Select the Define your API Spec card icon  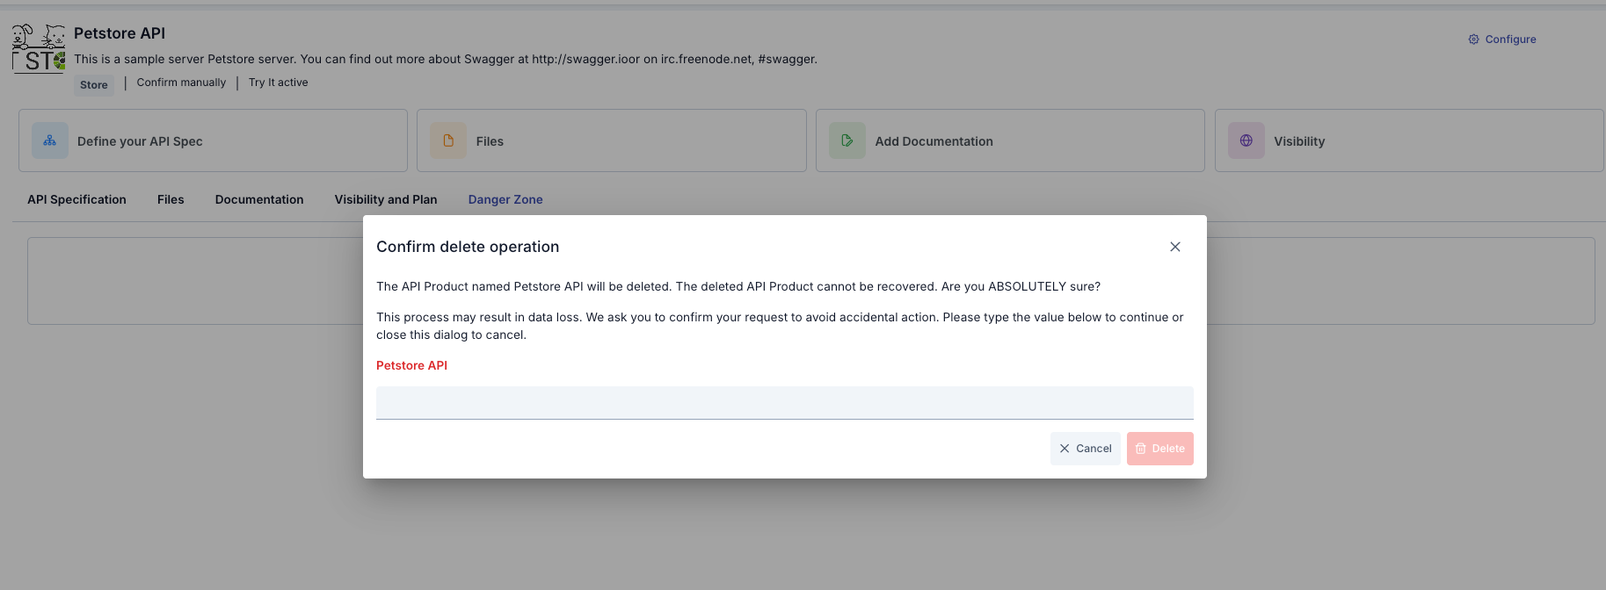click(x=49, y=140)
